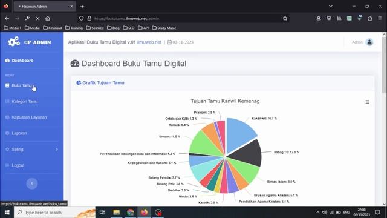
Task: Click the CP ADMIN brand text
Action: pyautogui.click(x=37, y=42)
